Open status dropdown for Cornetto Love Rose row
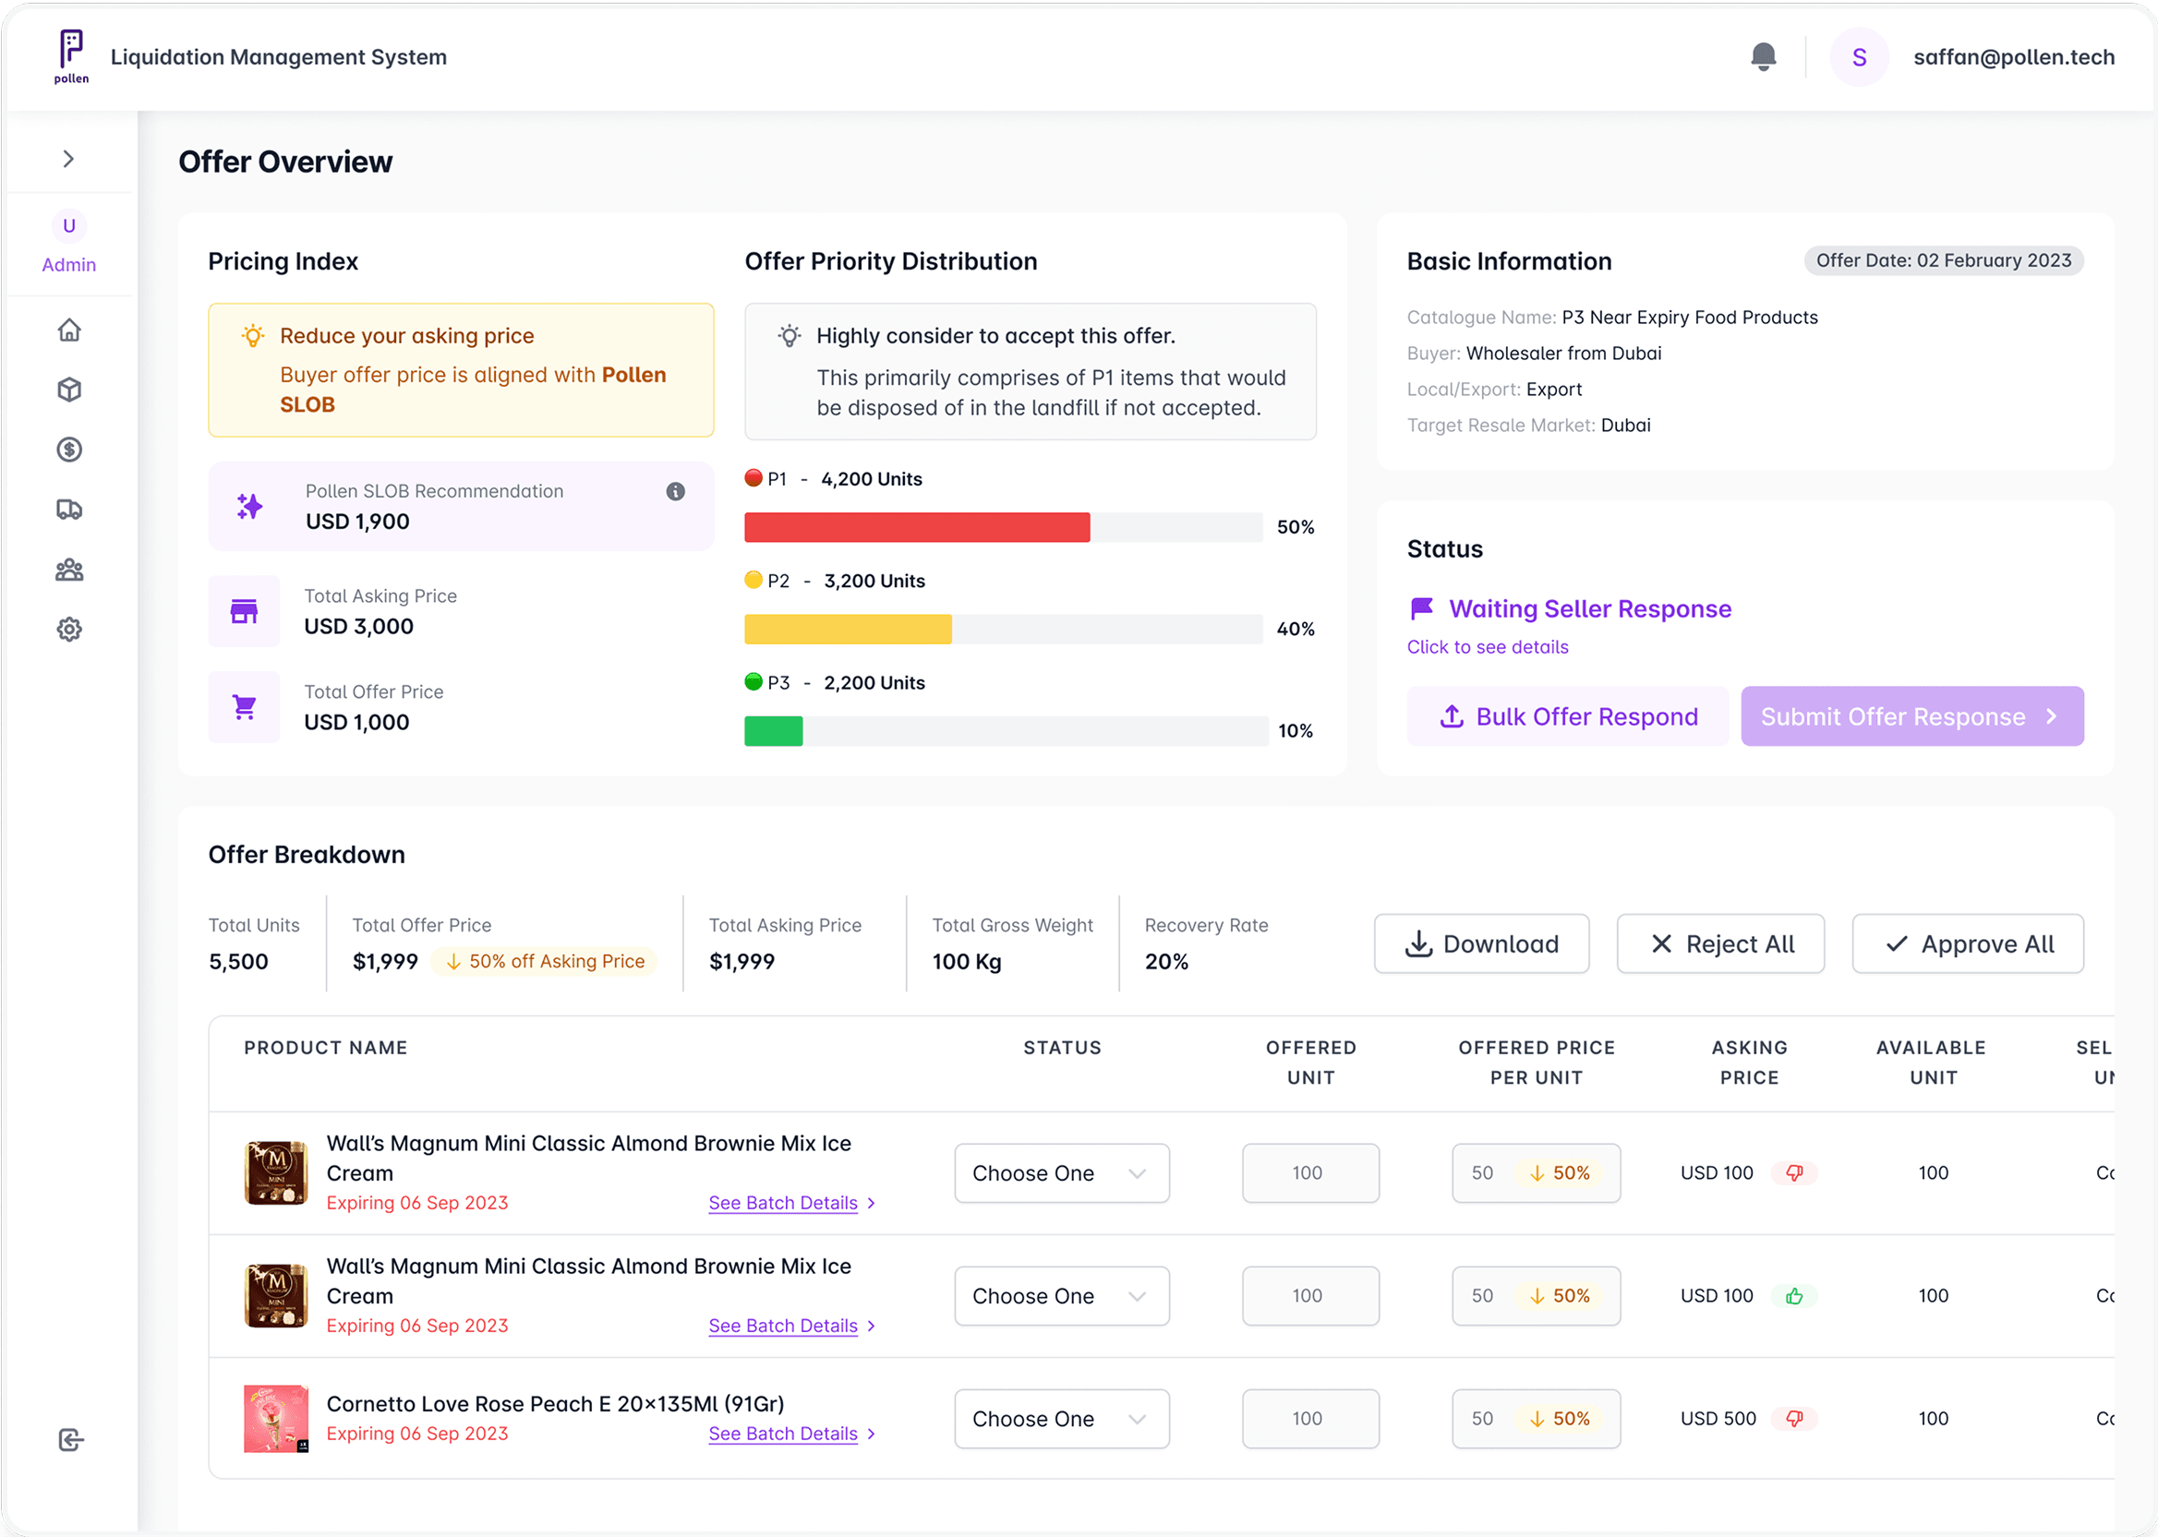 coord(1061,1419)
